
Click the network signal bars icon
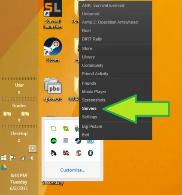pyautogui.click(x=22, y=158)
